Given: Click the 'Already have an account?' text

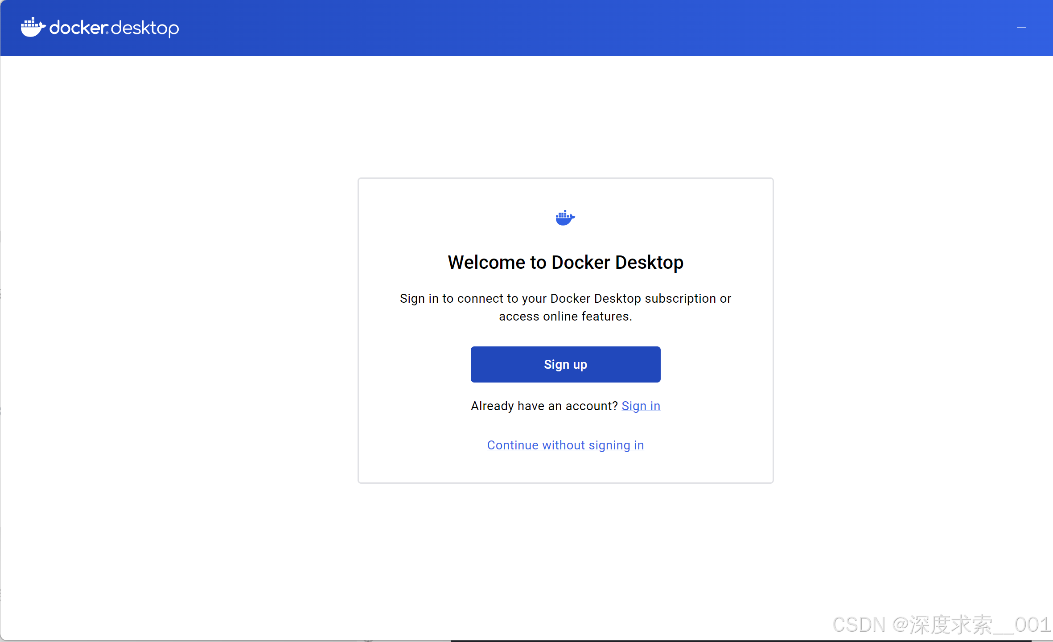Looking at the screenshot, I should click(544, 406).
